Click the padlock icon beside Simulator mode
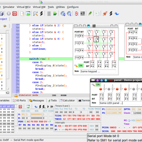 point(16,95)
